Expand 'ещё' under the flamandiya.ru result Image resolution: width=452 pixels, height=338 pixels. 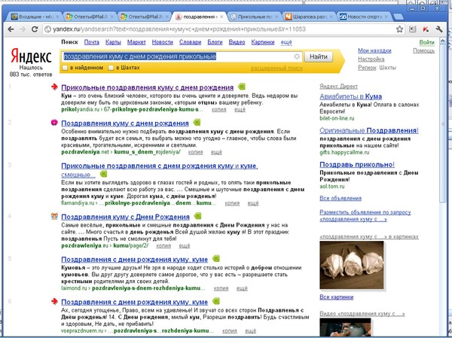tap(253, 203)
